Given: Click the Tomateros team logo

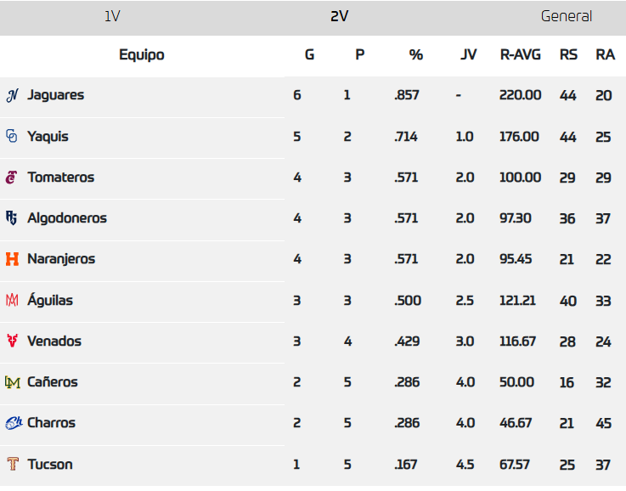Looking at the screenshot, I should point(12,178).
